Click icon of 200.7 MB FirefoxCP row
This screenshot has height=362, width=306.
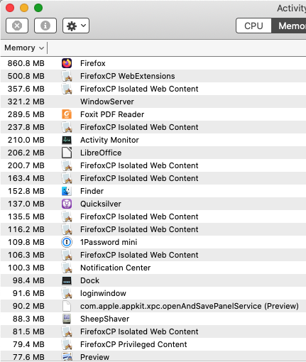67,165
